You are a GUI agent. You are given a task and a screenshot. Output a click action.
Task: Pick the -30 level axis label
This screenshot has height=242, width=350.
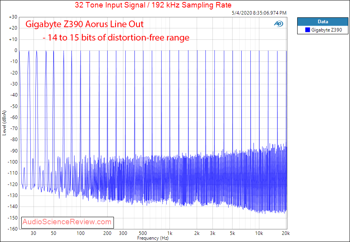pyautogui.click(x=14, y=84)
